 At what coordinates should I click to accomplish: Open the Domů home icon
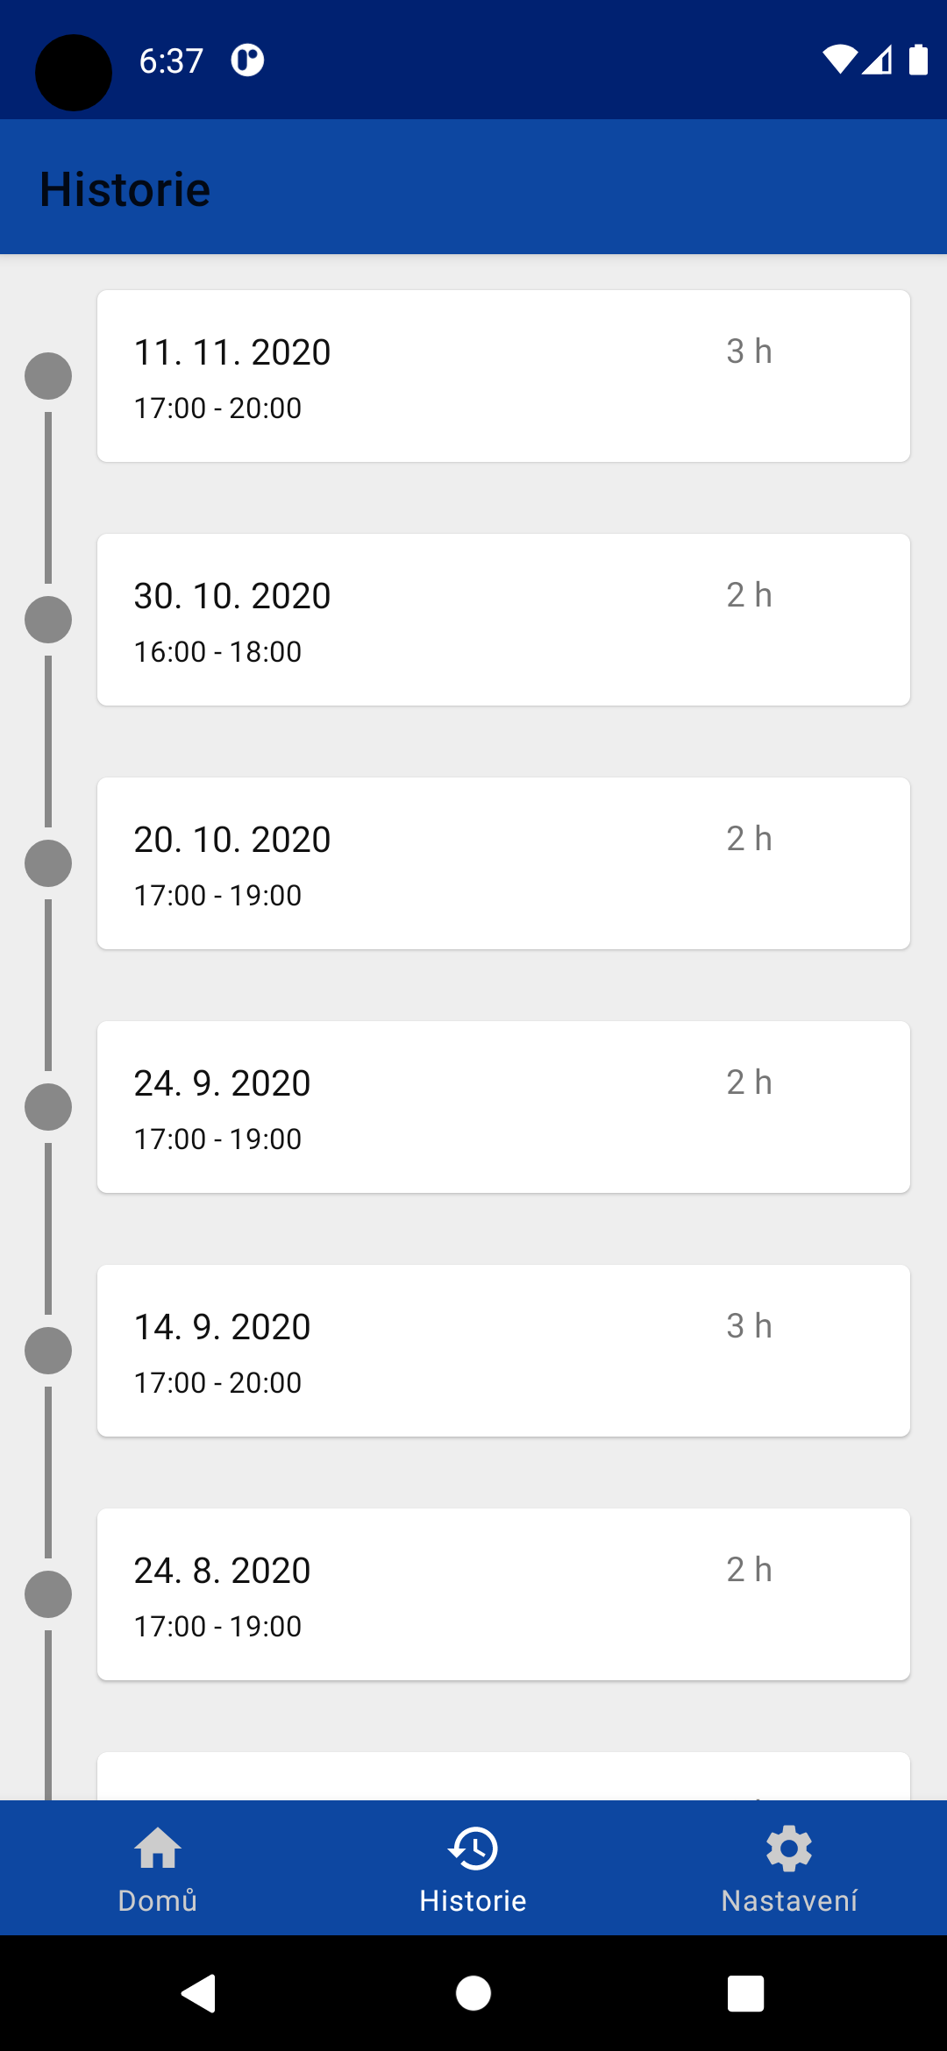tap(158, 1849)
